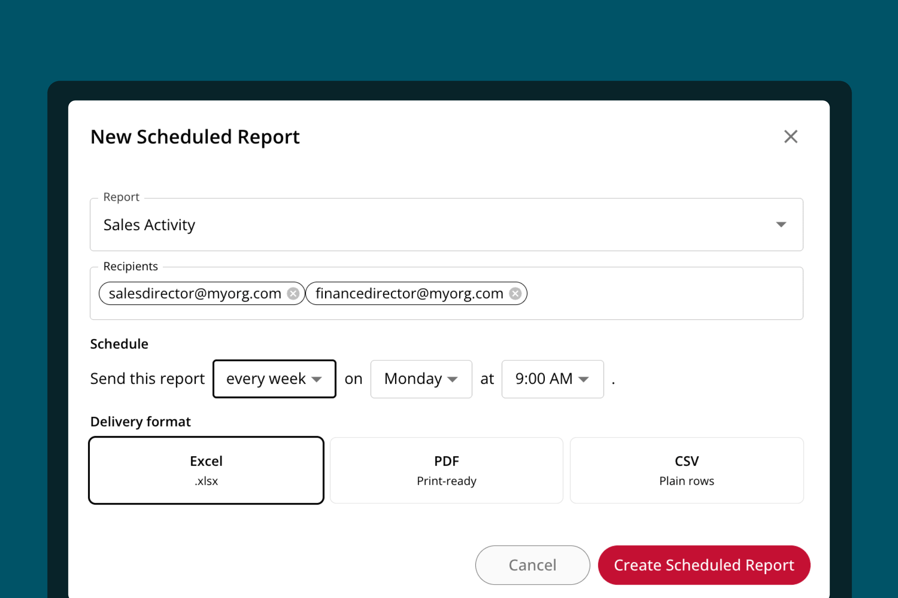The image size is (898, 598).
Task: Open the 'every week' frequency dropdown
Action: coord(275,379)
